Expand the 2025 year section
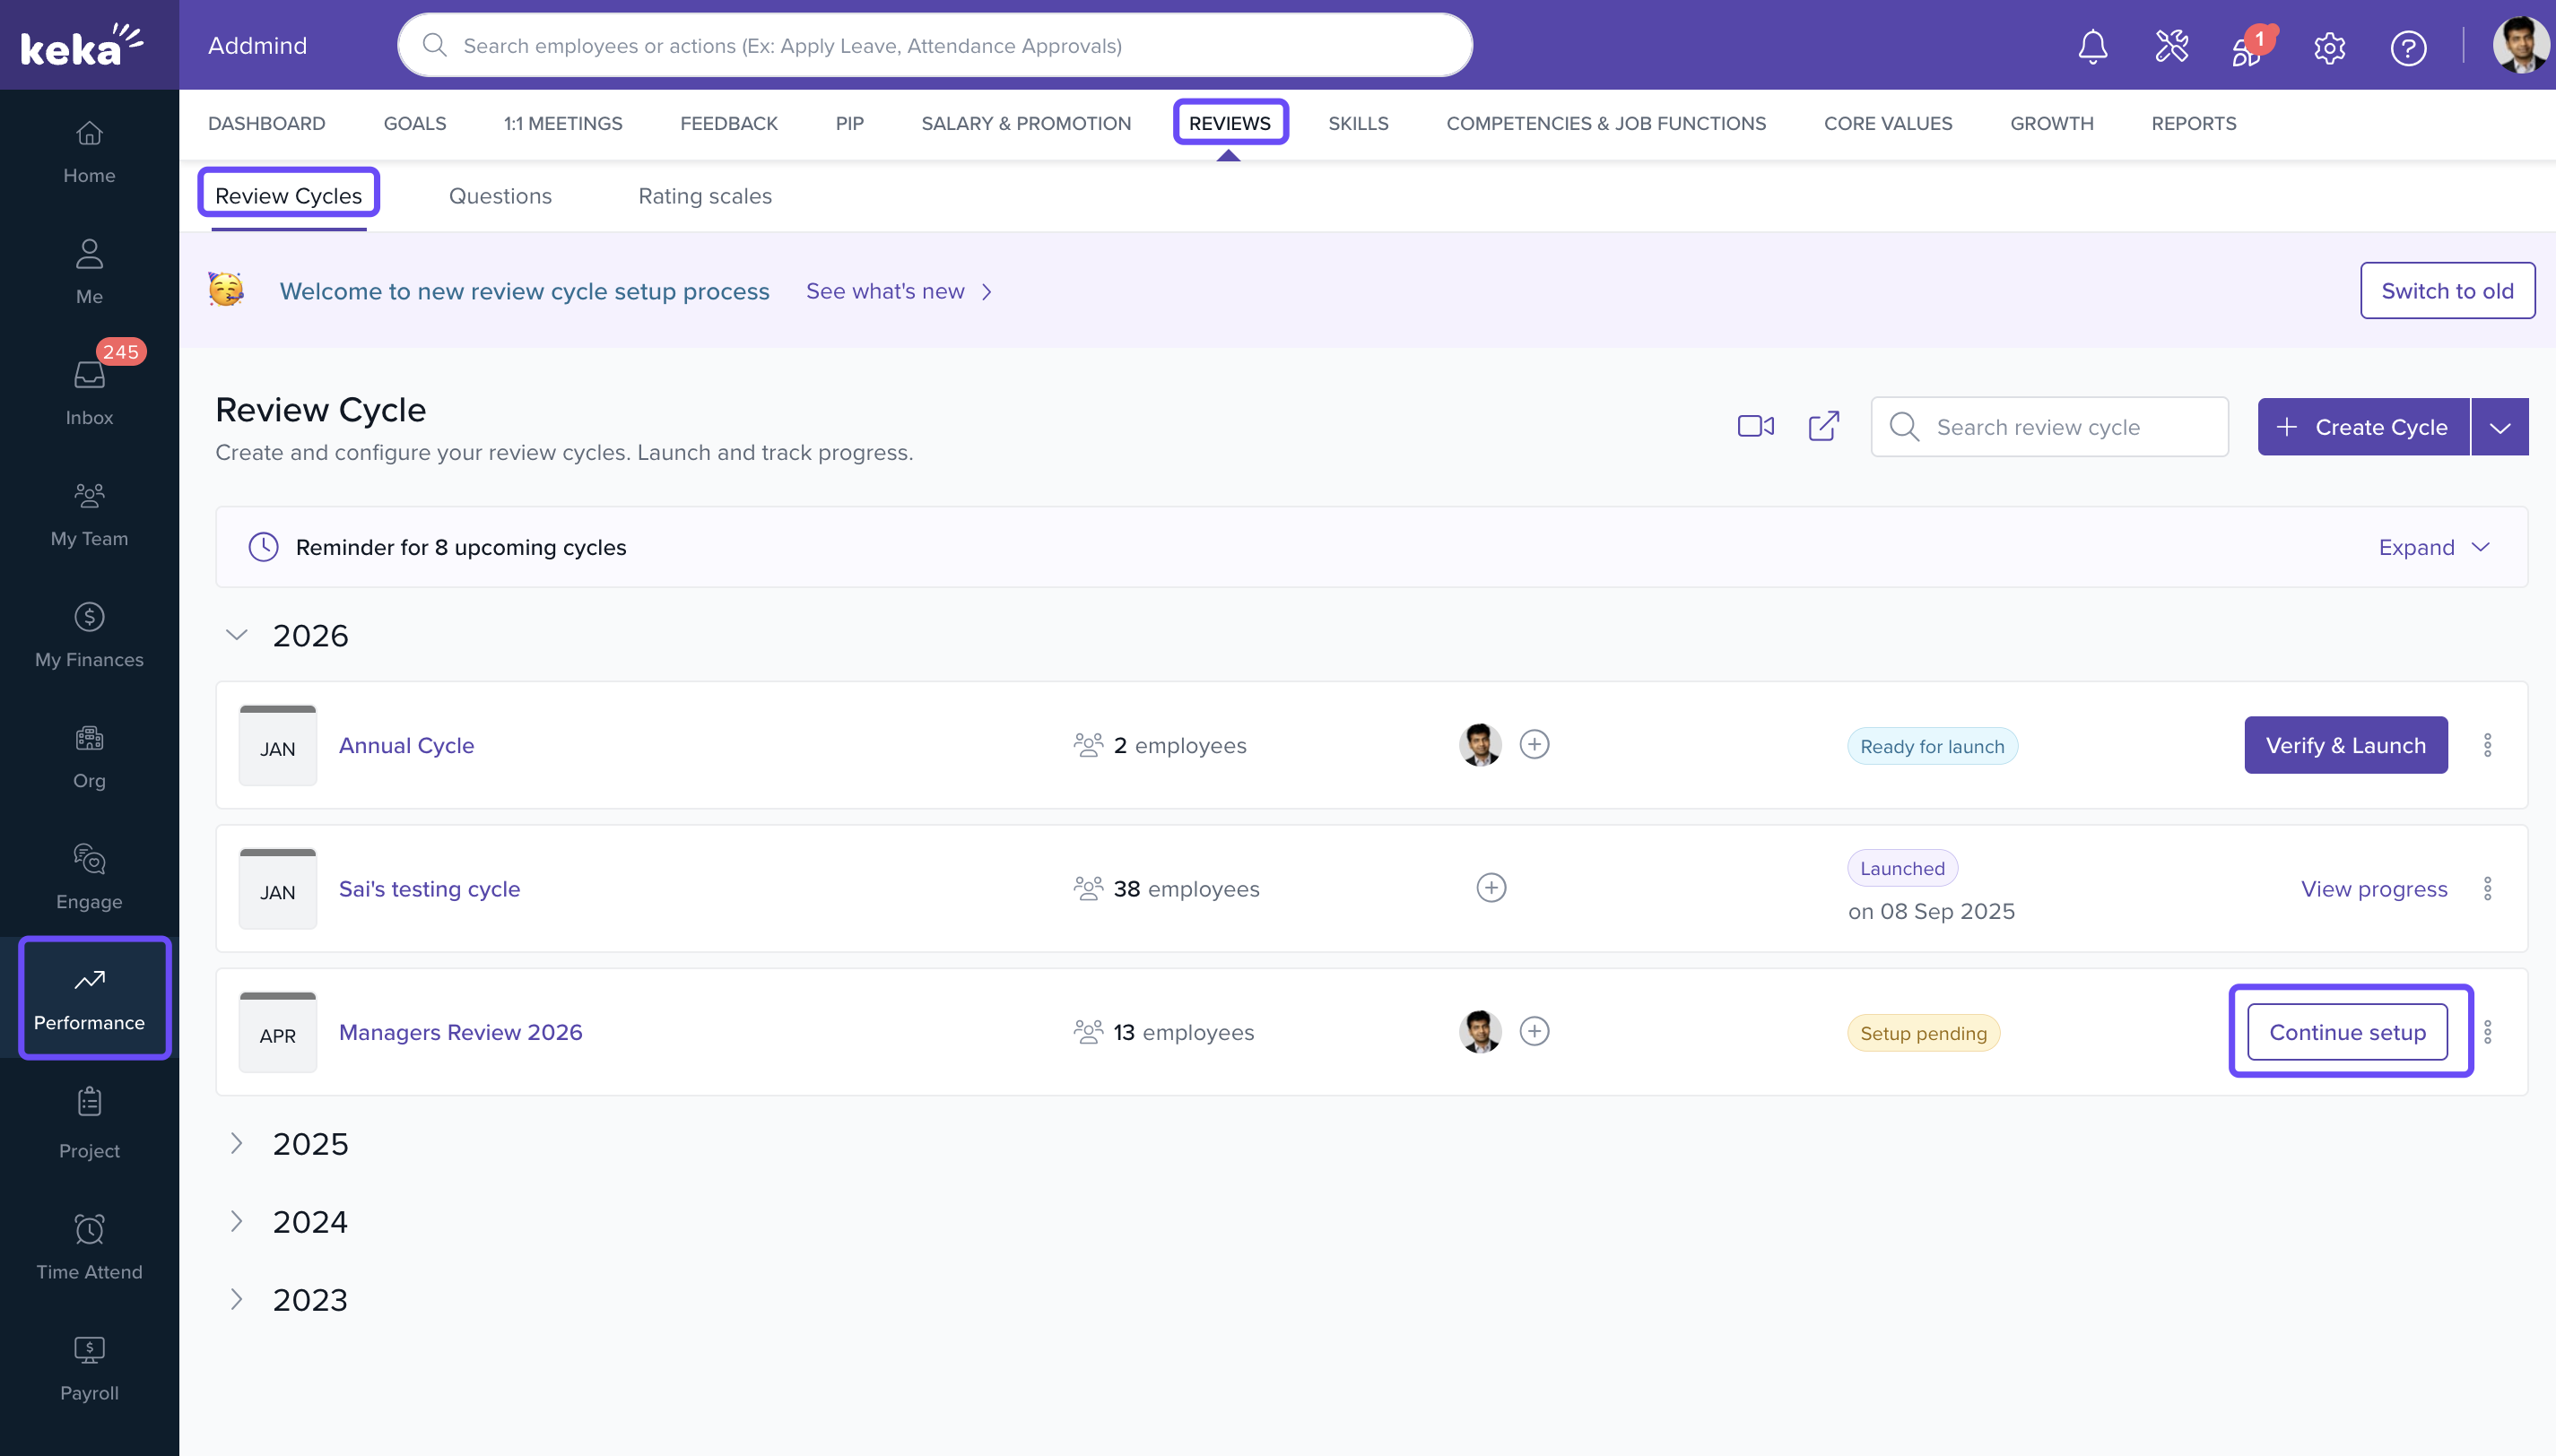 (237, 1144)
